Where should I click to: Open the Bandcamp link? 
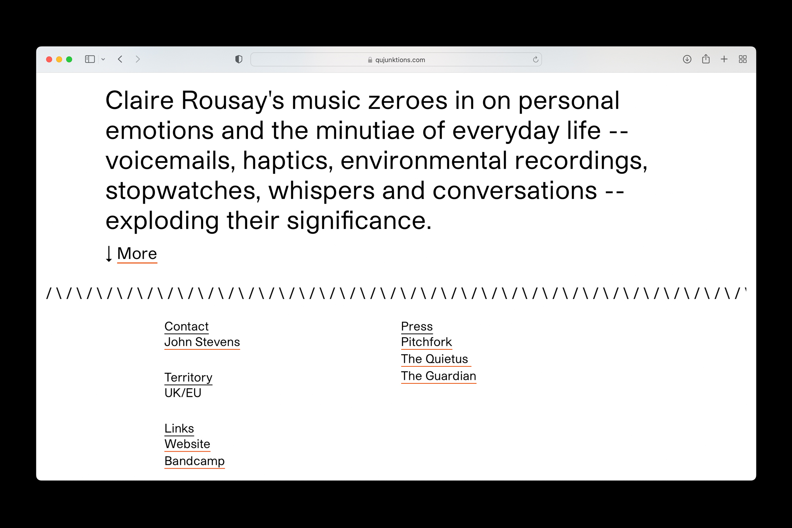coord(194,461)
